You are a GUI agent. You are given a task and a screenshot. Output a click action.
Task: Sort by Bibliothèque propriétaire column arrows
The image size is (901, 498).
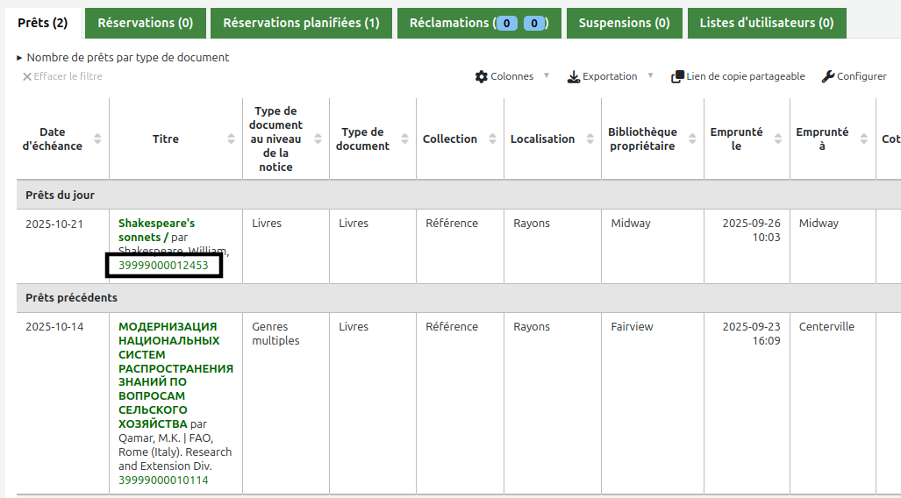[692, 139]
